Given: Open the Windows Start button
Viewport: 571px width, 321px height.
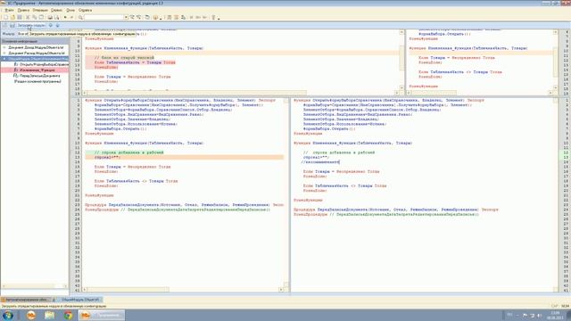Looking at the screenshot, I should 8,315.
